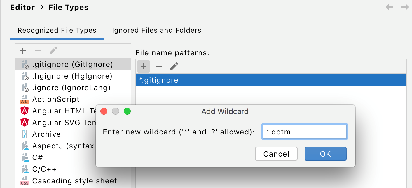Select the Archive file type
The height and width of the screenshot is (188, 412).
[47, 134]
